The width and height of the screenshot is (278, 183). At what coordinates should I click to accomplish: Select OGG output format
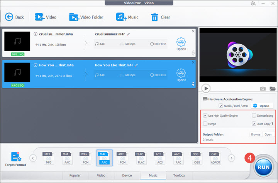(197, 158)
